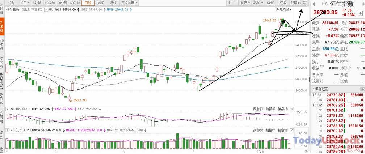The height and width of the screenshot is (154, 365).
Task: Select K线图 sidebar view
Action: [2, 26]
